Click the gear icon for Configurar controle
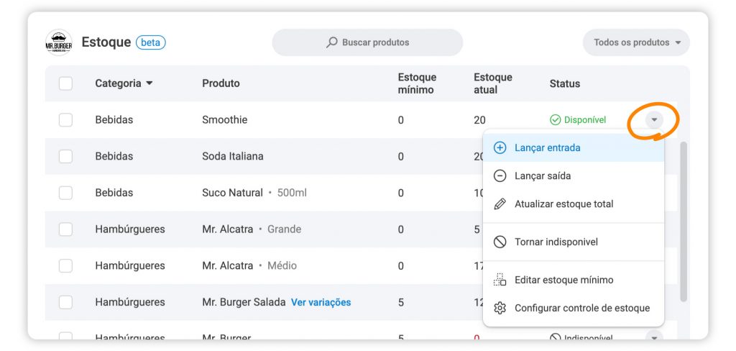 coord(500,308)
